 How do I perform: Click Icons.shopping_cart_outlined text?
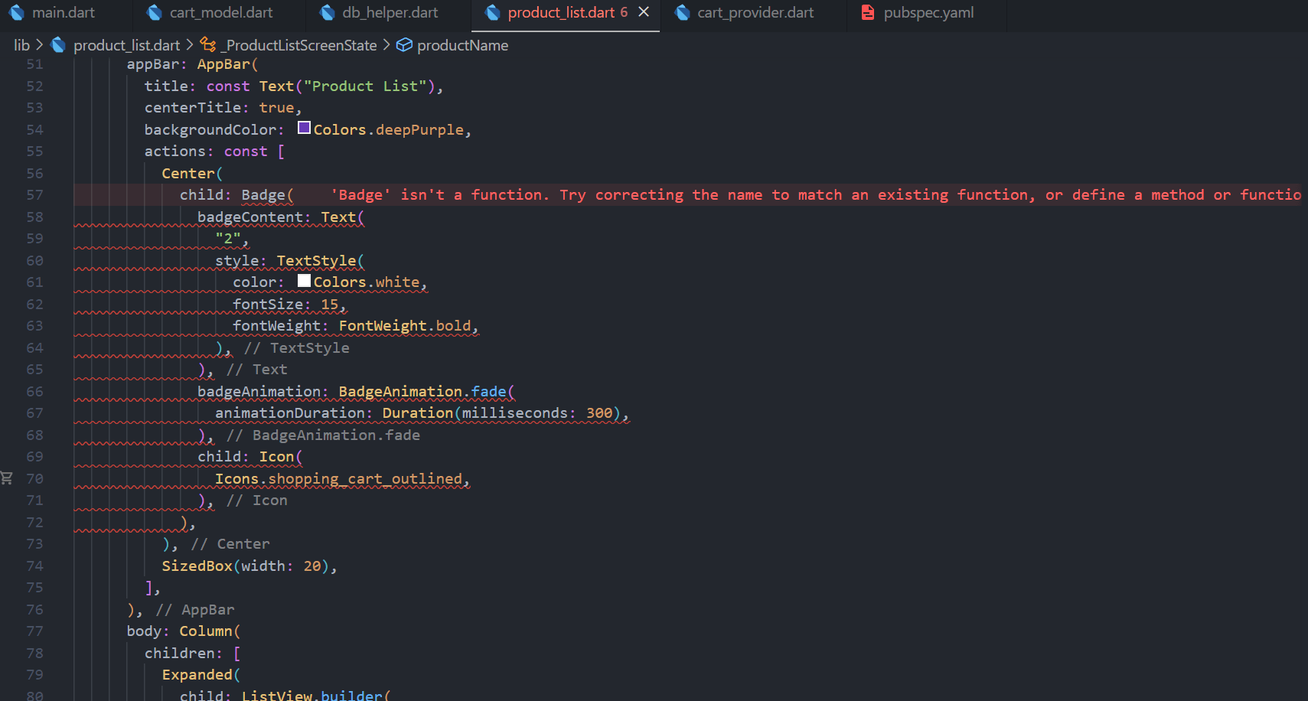[339, 479]
